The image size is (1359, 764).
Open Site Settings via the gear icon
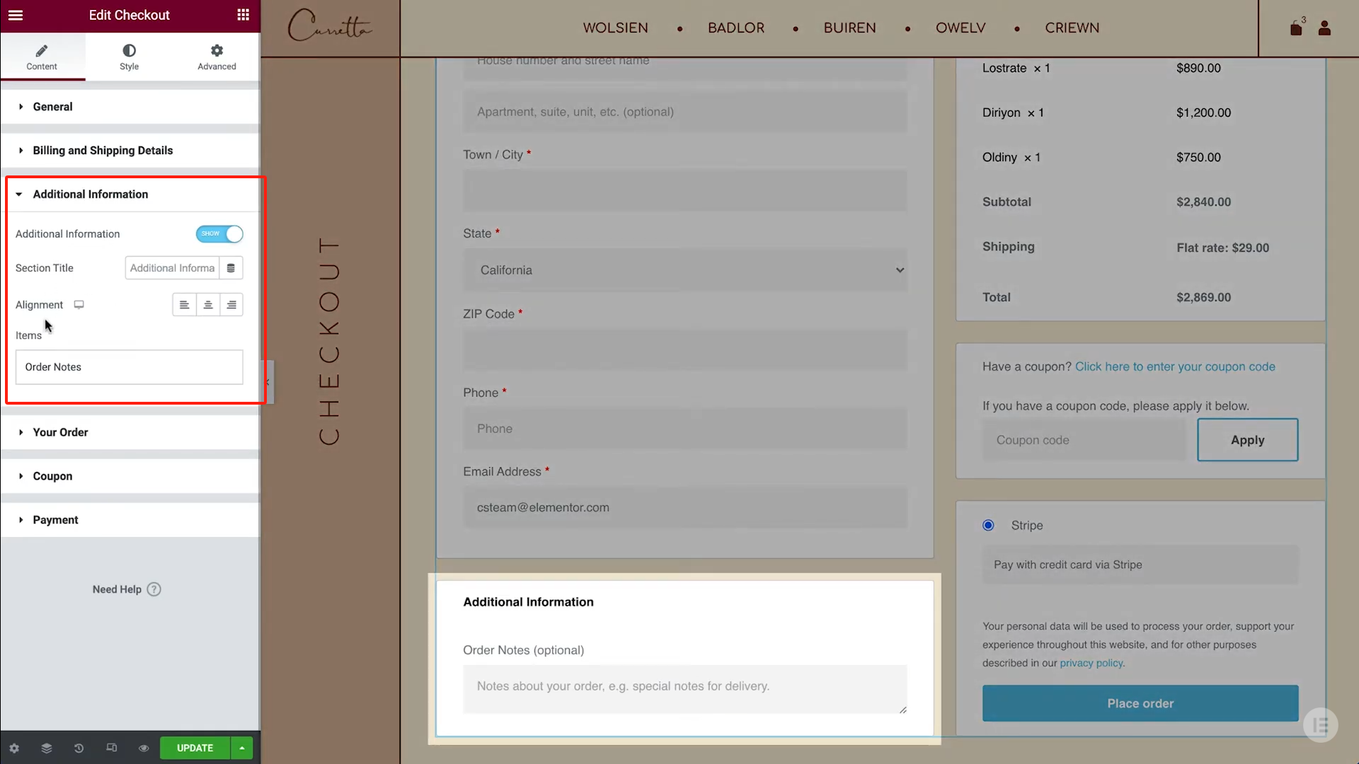[13, 748]
